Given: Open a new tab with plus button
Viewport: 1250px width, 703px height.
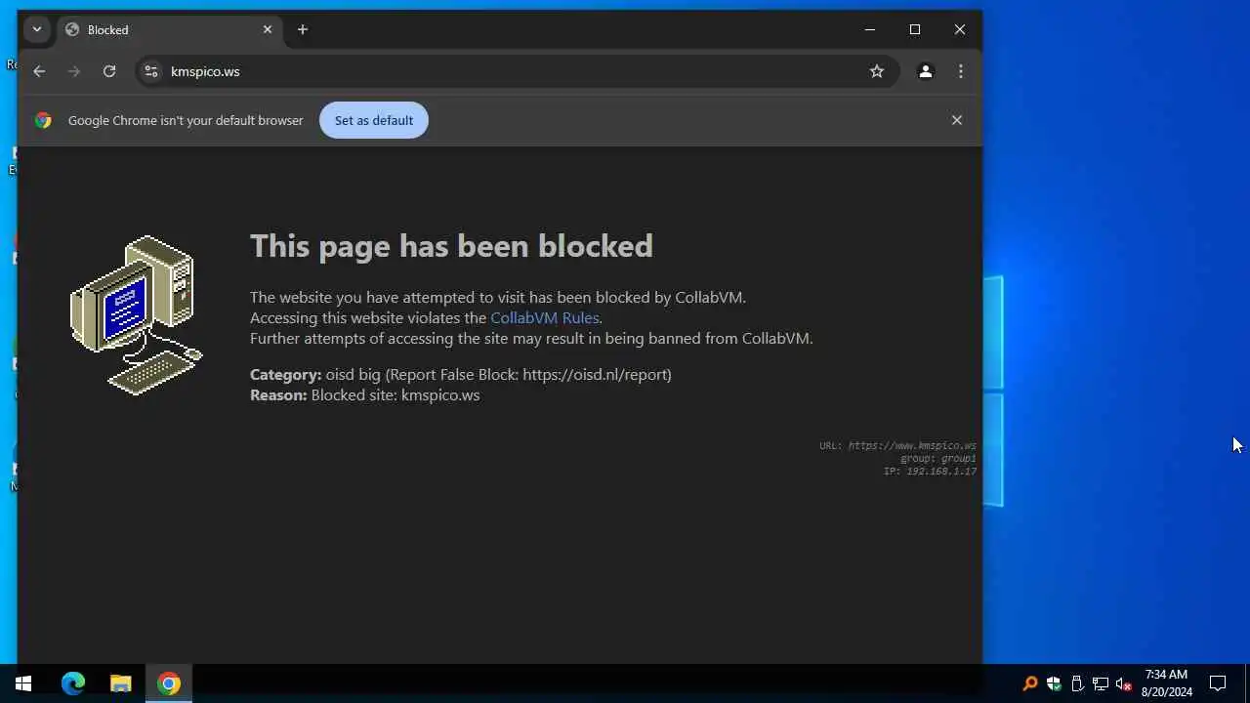Looking at the screenshot, I should point(303,30).
